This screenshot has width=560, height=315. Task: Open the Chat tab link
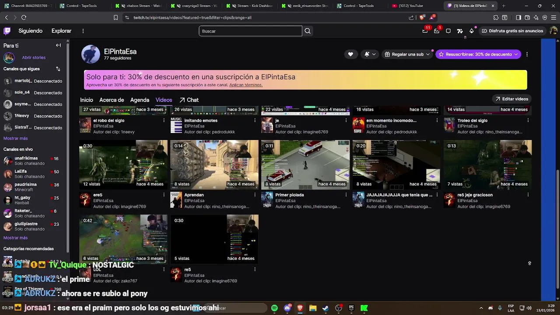pyautogui.click(x=189, y=100)
